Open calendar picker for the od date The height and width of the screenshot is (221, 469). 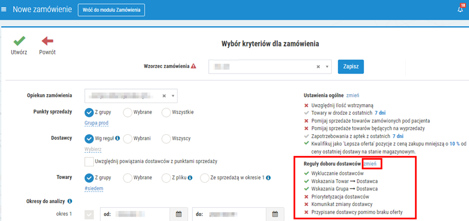179,214
